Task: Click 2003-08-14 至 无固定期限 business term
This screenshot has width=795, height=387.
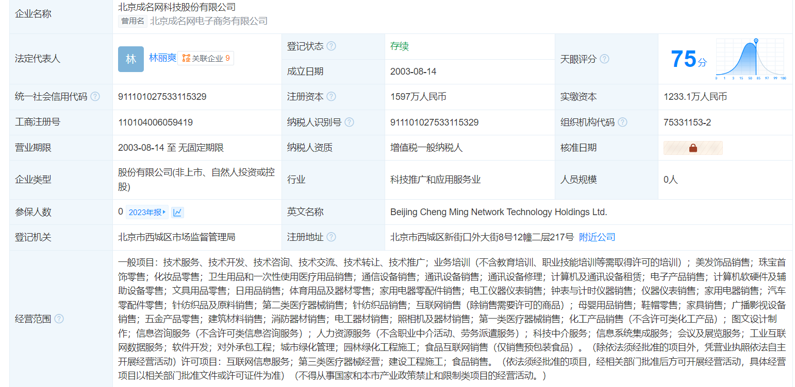Action: [171, 148]
